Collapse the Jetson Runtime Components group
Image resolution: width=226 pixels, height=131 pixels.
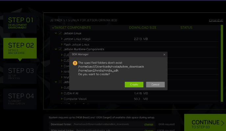click(x=56, y=49)
